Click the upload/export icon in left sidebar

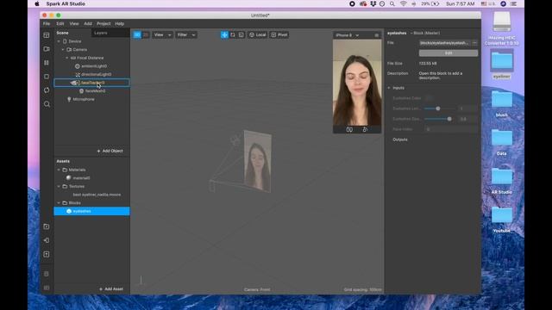tap(47, 254)
